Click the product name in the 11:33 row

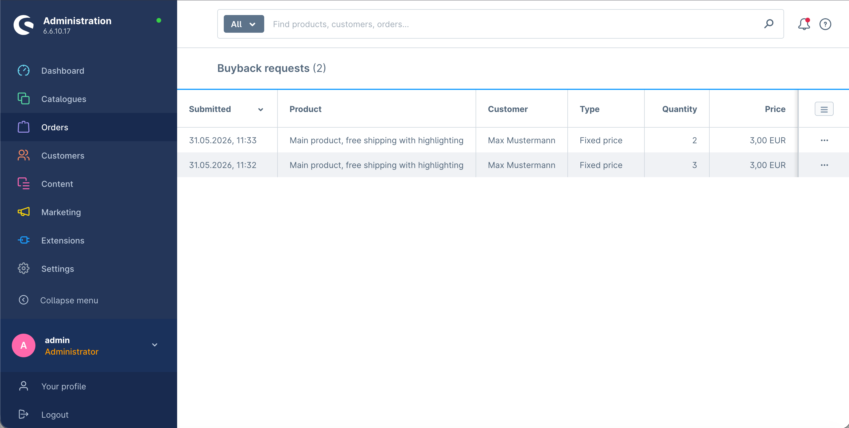(376, 141)
